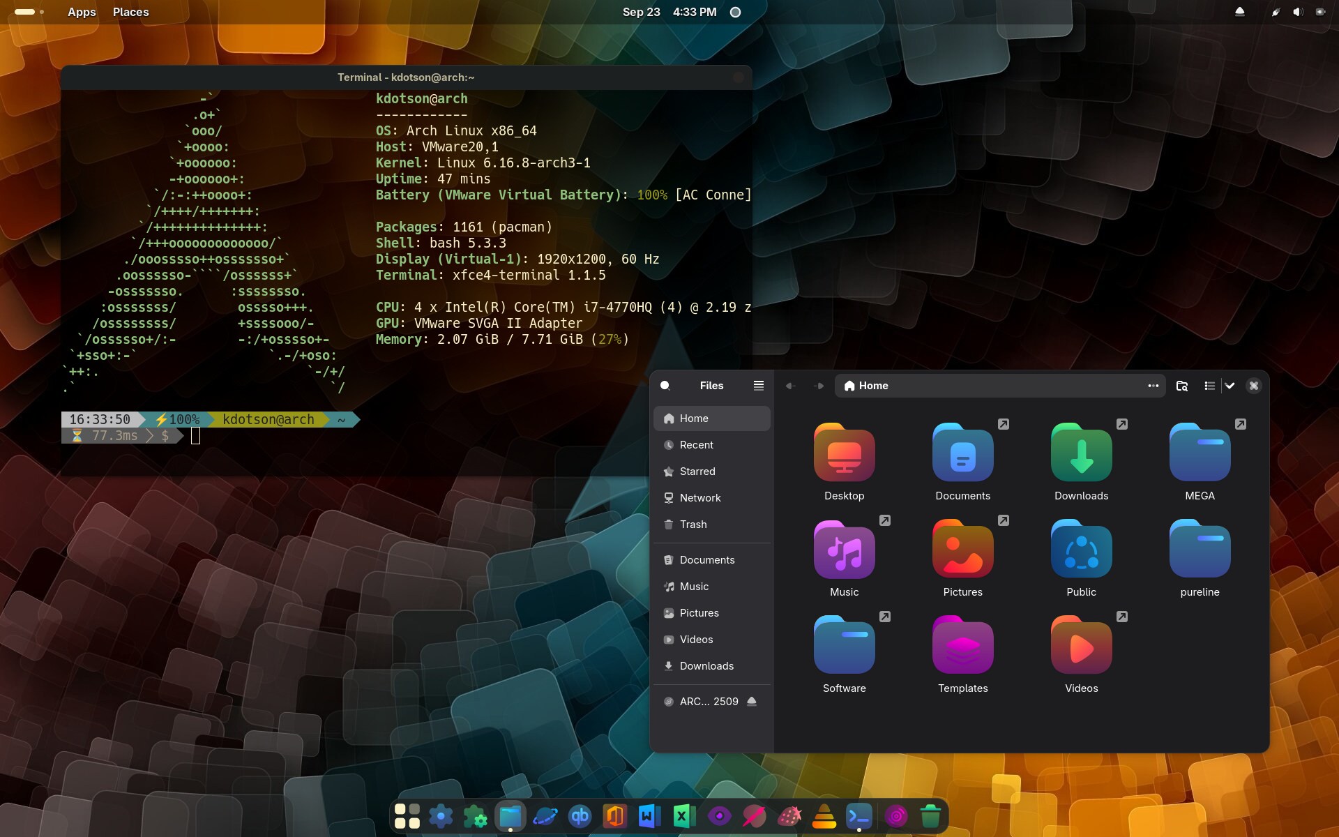The width and height of the screenshot is (1339, 837).
Task: Open the green X spreadsheet app in dock
Action: coord(684,815)
